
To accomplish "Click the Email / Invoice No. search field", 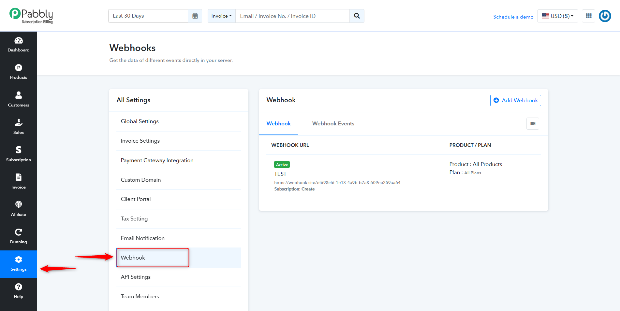I will pos(292,16).
